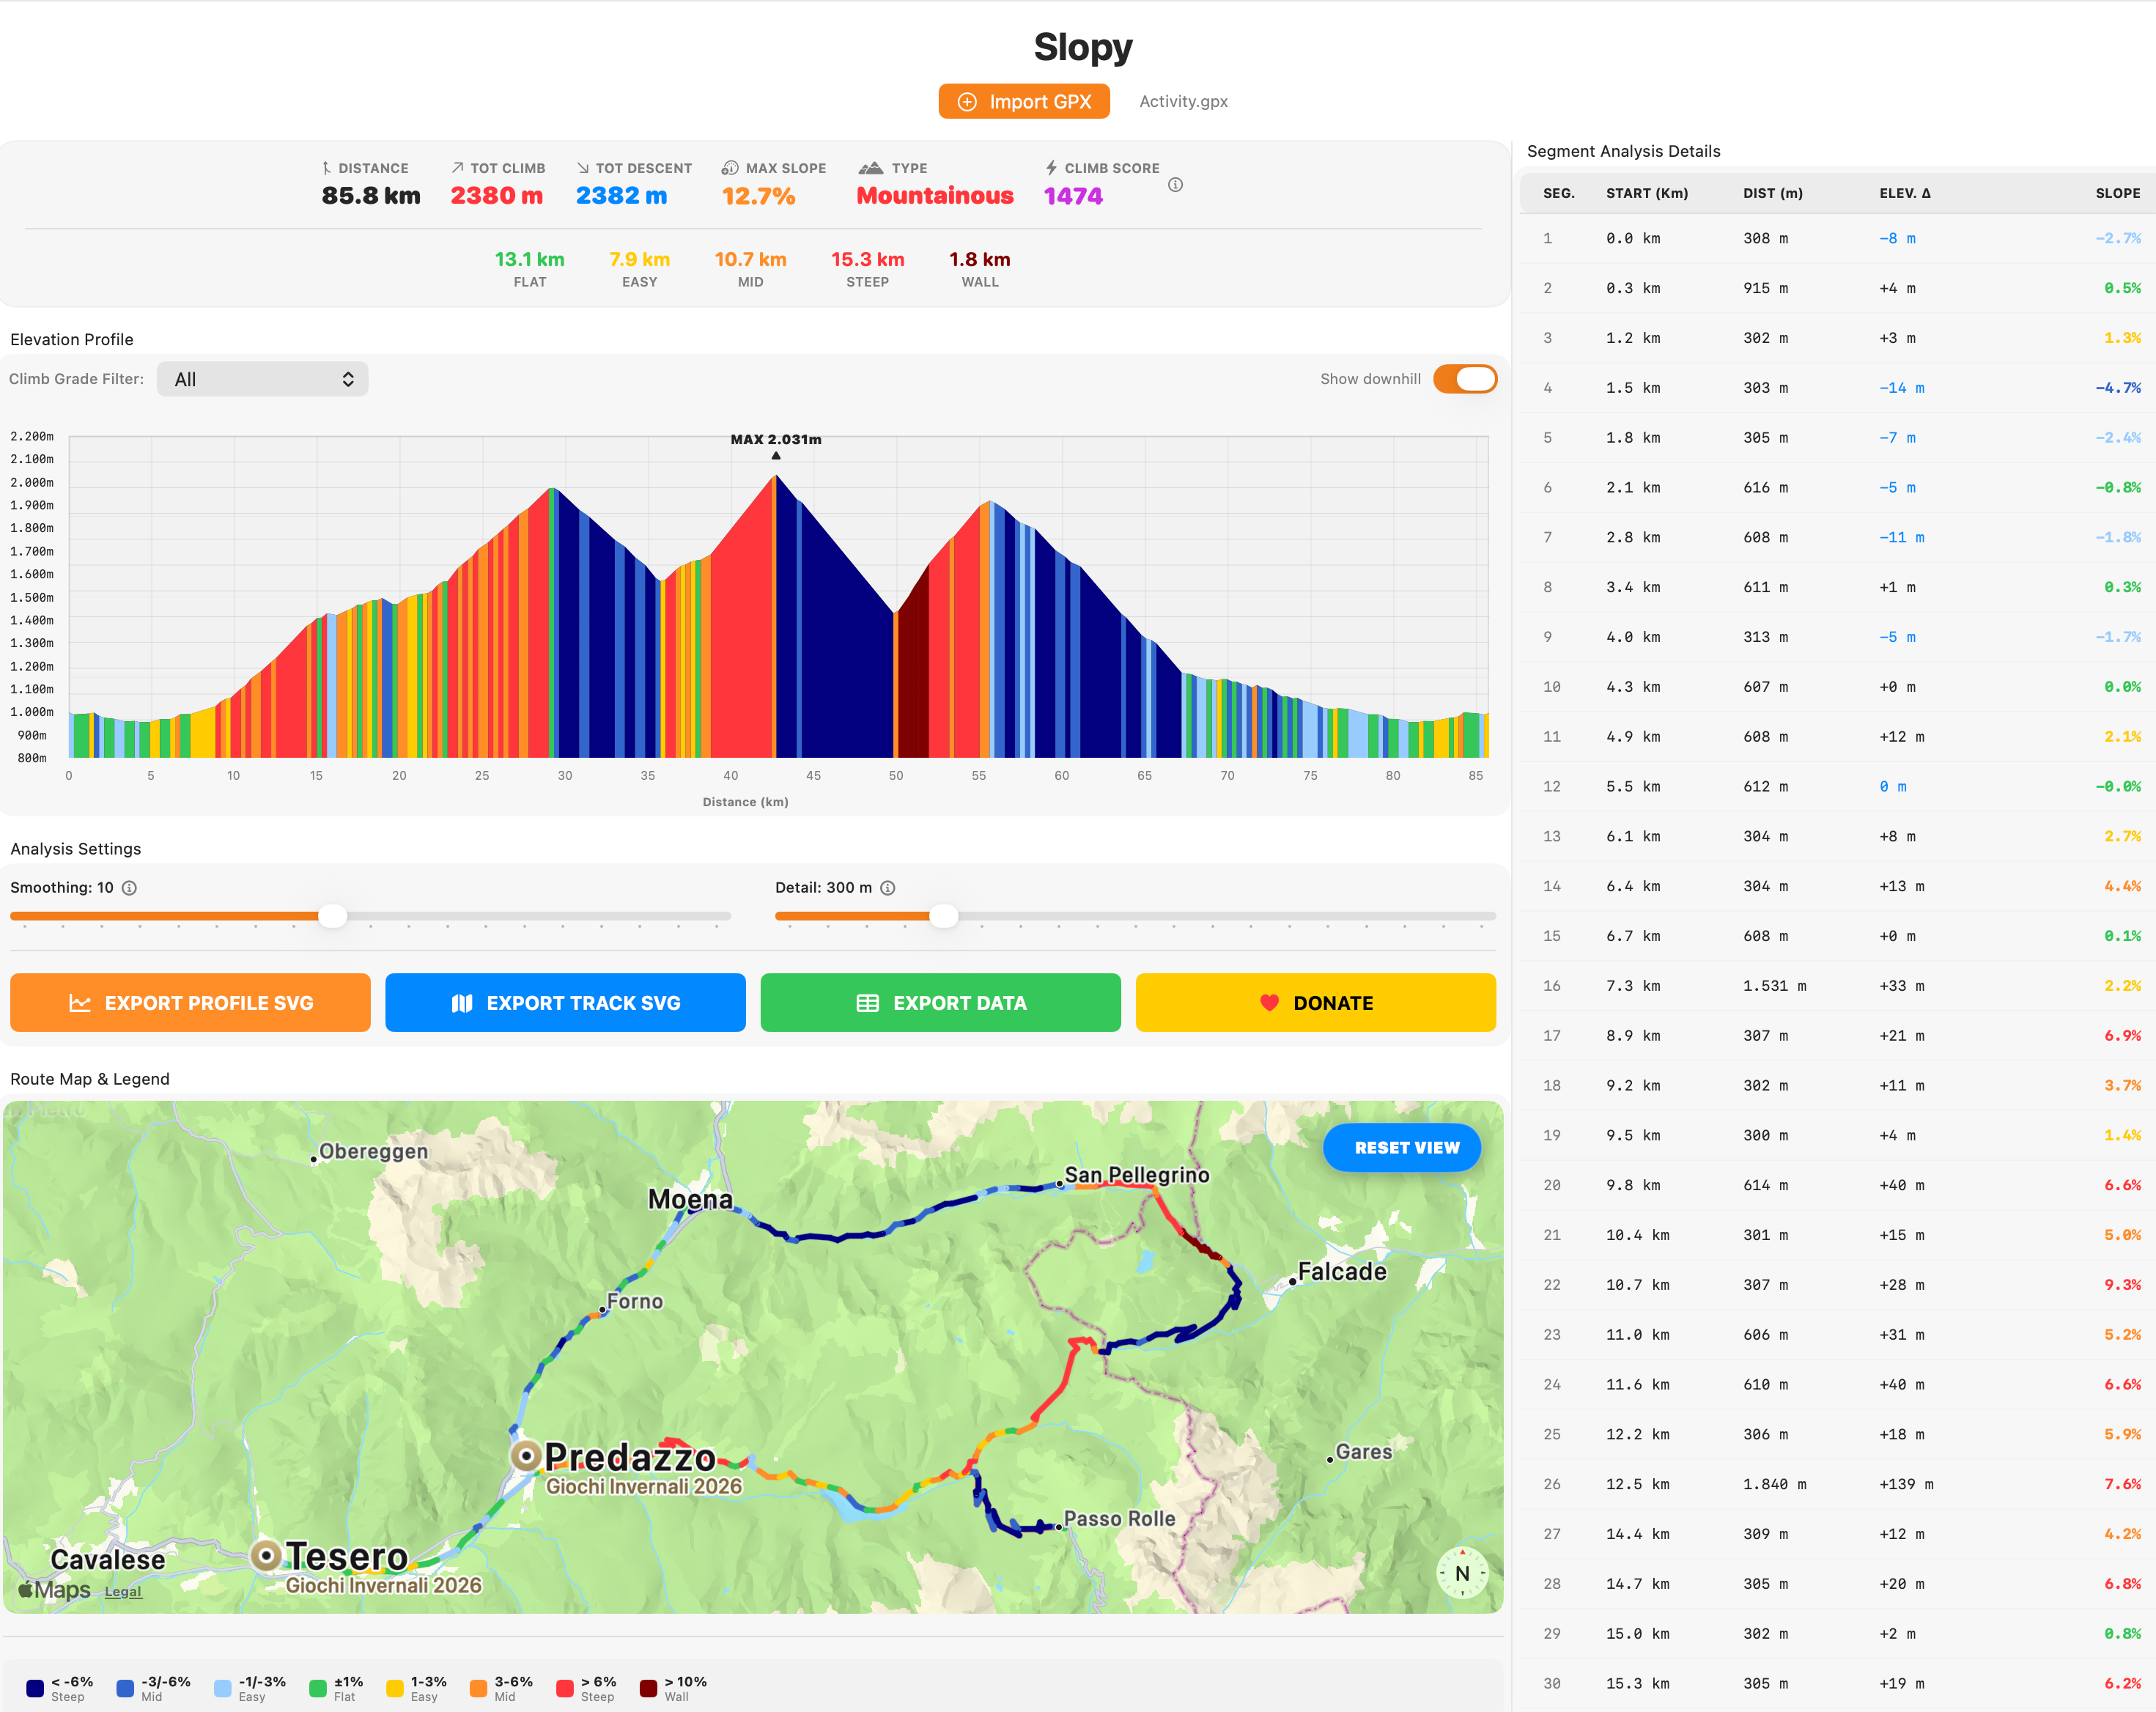Click the Export Data button
Screen dimensions: 2156x1712
point(940,1003)
